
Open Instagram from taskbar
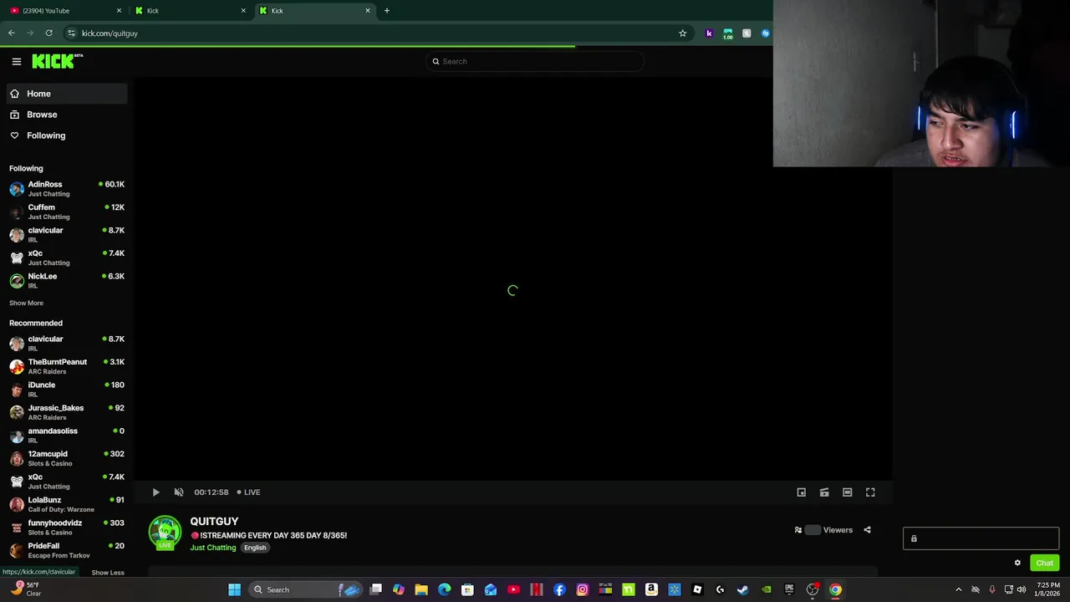583,589
